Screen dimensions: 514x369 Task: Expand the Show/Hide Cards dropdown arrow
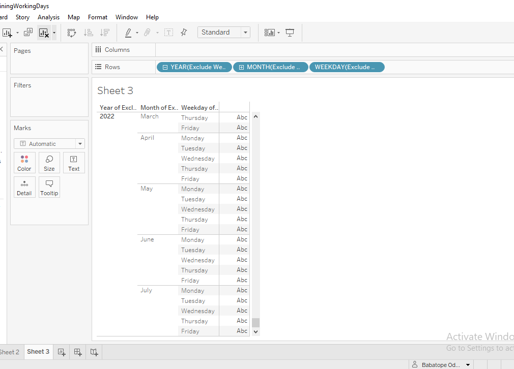tap(278, 32)
